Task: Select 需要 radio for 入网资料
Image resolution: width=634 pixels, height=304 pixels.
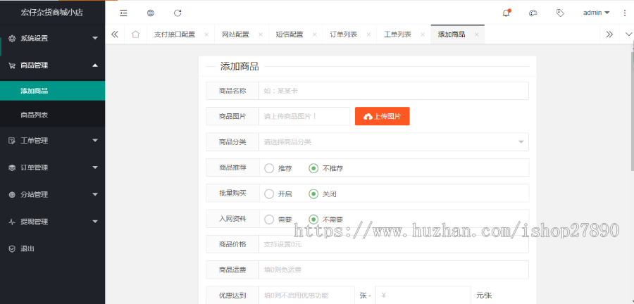Action: pos(269,220)
